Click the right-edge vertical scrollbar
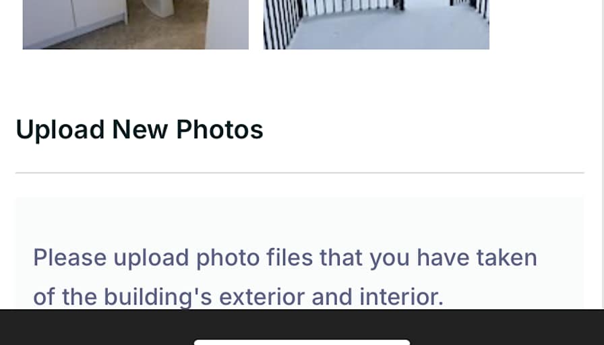 coord(603,154)
